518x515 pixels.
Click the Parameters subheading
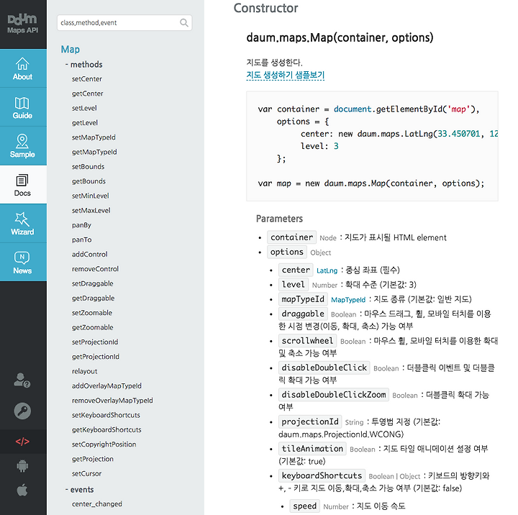pos(279,219)
